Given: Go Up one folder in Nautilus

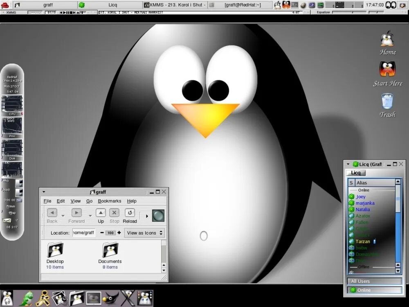Looking at the screenshot, I should [101, 216].
